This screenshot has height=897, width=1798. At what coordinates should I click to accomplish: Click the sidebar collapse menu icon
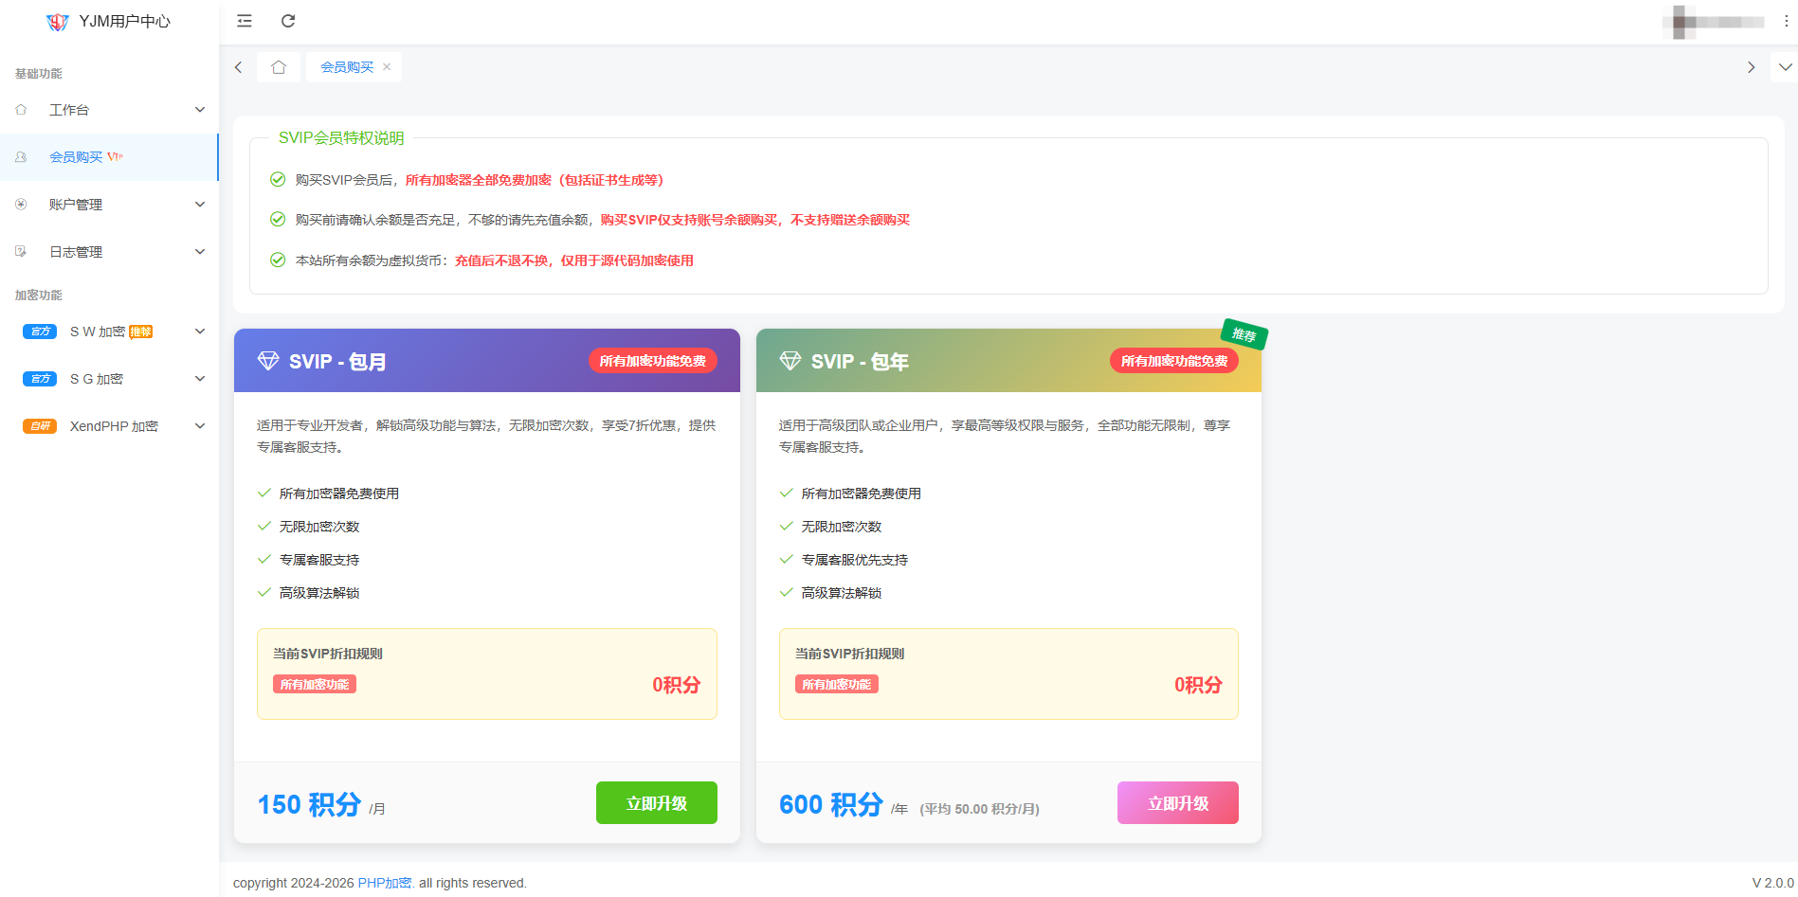[x=245, y=21]
